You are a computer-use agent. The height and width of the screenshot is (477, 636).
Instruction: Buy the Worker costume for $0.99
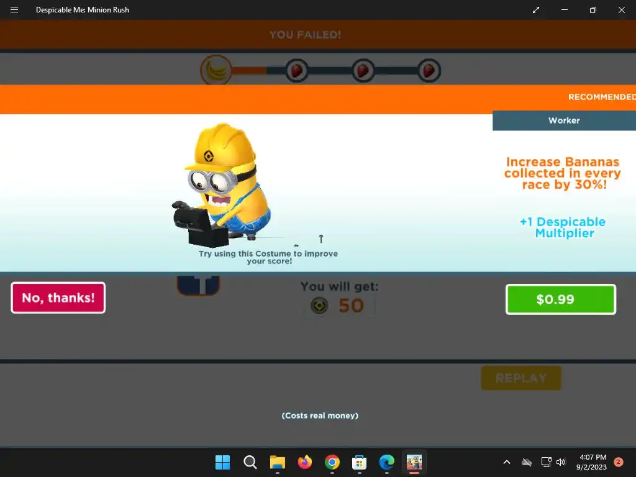point(561,299)
